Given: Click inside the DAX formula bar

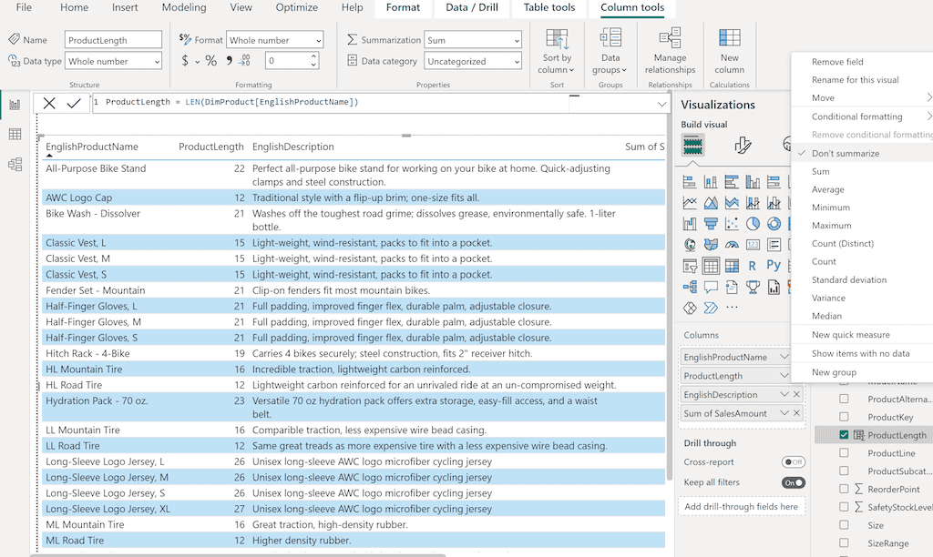Looking at the screenshot, I should [x=364, y=103].
